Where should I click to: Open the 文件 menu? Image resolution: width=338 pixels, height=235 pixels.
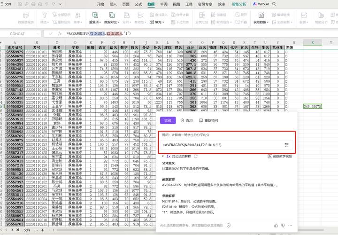(6, 4)
